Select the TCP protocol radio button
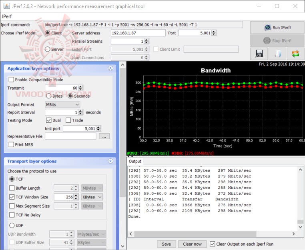This screenshot has width=305, height=250. point(12,179)
